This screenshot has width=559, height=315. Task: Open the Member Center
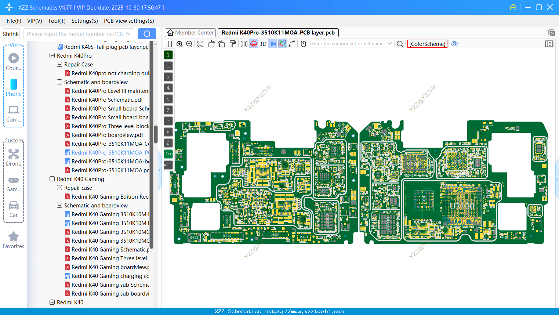[190, 32]
